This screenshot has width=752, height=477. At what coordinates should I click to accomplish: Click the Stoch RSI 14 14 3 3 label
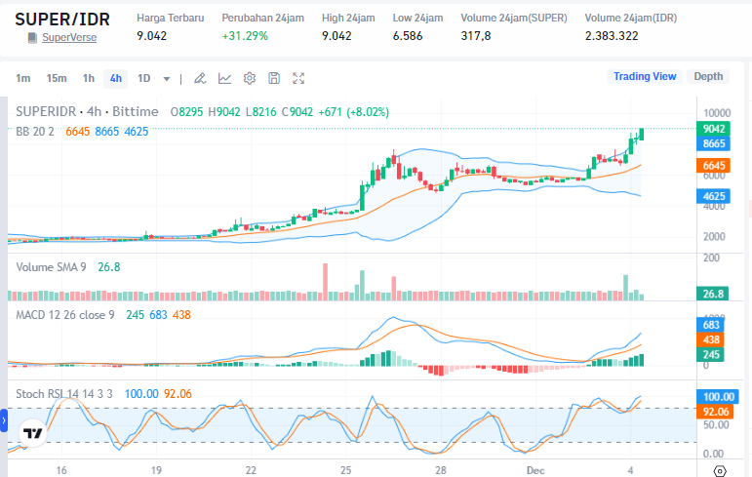pos(64,394)
